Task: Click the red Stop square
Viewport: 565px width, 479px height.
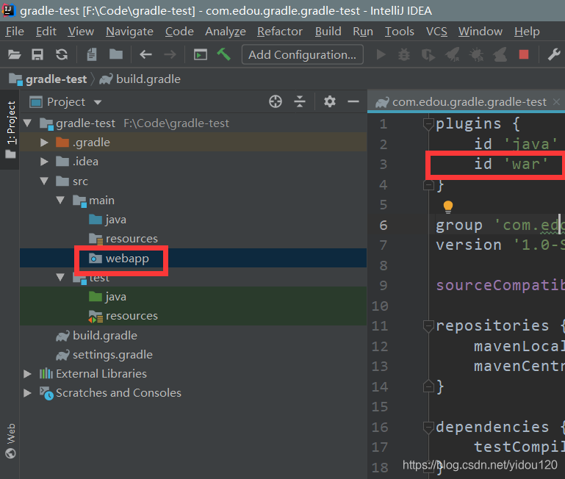Action: click(x=524, y=54)
